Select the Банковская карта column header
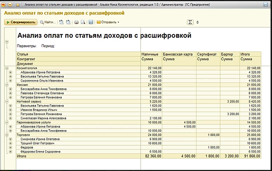The image size is (272, 171). [179, 54]
